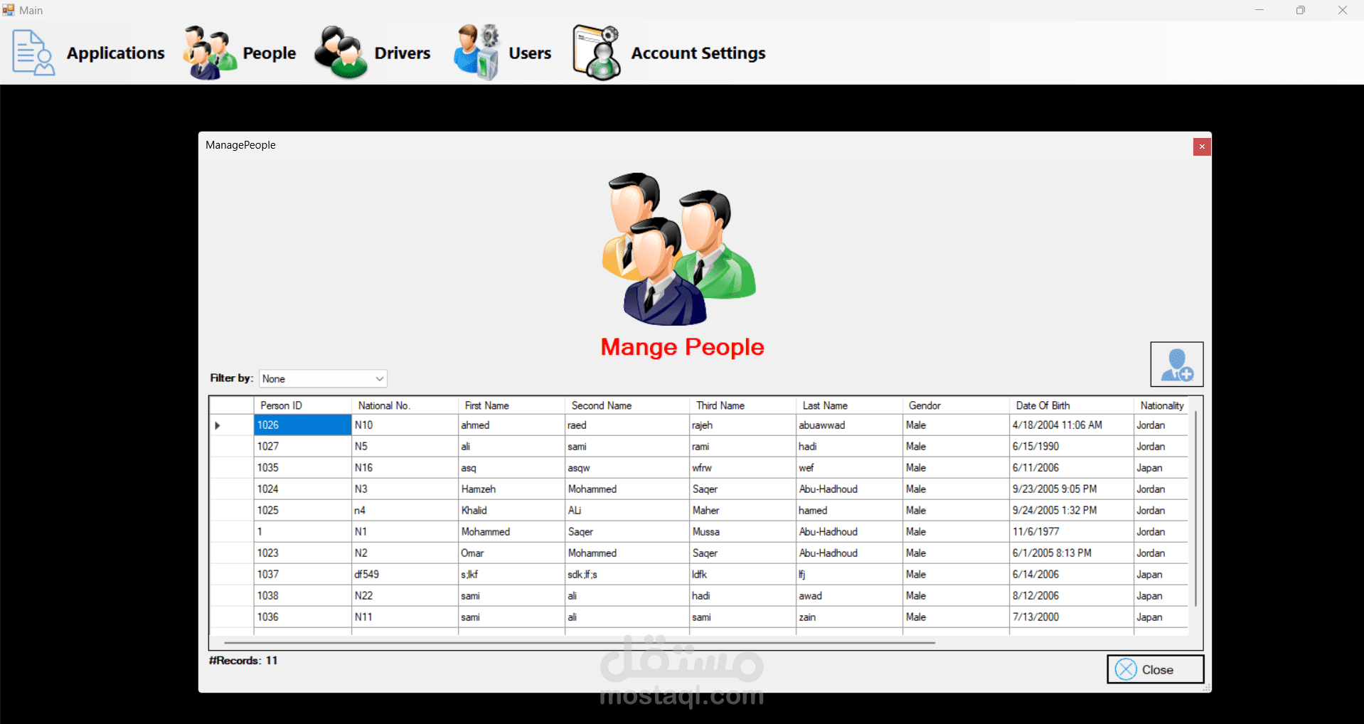
Task: Click the date cell 11/6/1977
Action: [x=1072, y=532]
